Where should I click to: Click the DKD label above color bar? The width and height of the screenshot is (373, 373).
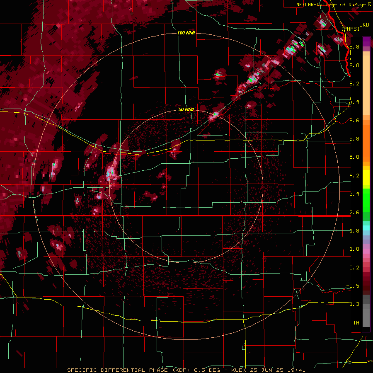pyautogui.click(x=364, y=24)
